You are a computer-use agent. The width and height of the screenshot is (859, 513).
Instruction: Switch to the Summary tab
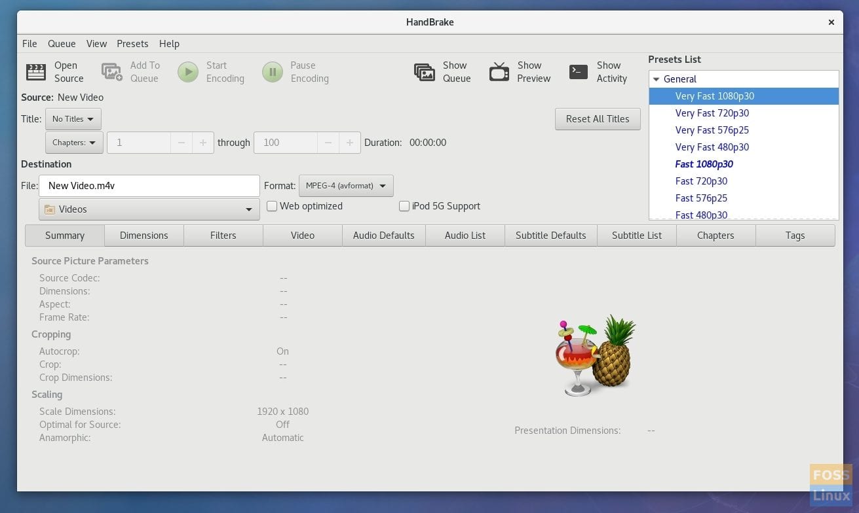65,236
